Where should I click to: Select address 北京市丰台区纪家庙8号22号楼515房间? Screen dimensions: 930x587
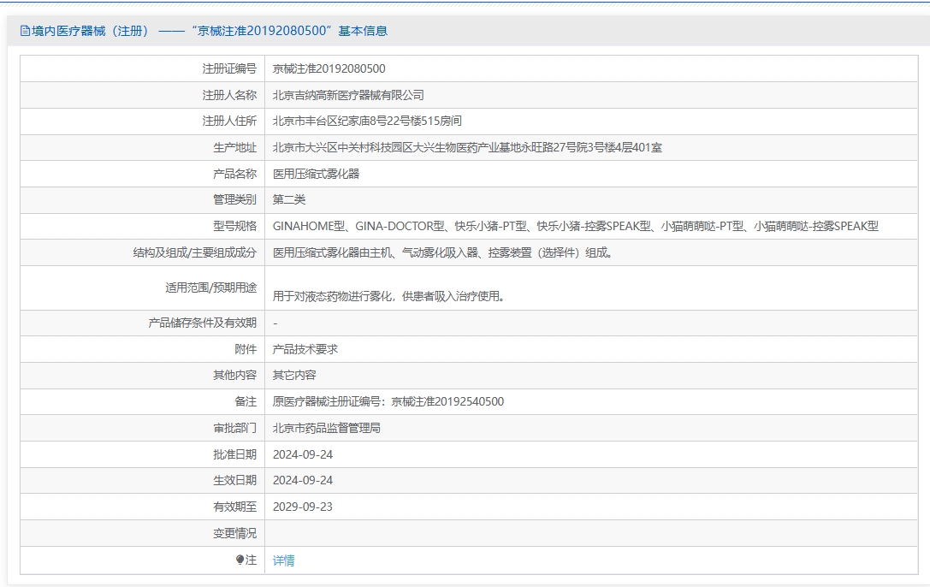point(367,121)
